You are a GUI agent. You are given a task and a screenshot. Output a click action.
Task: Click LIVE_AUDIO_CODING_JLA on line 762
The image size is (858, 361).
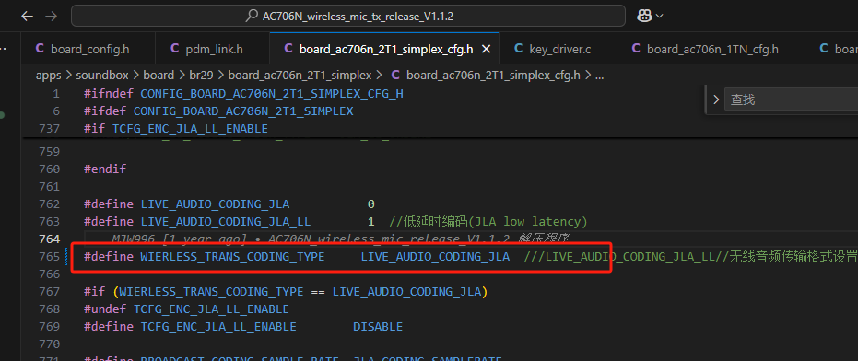215,204
